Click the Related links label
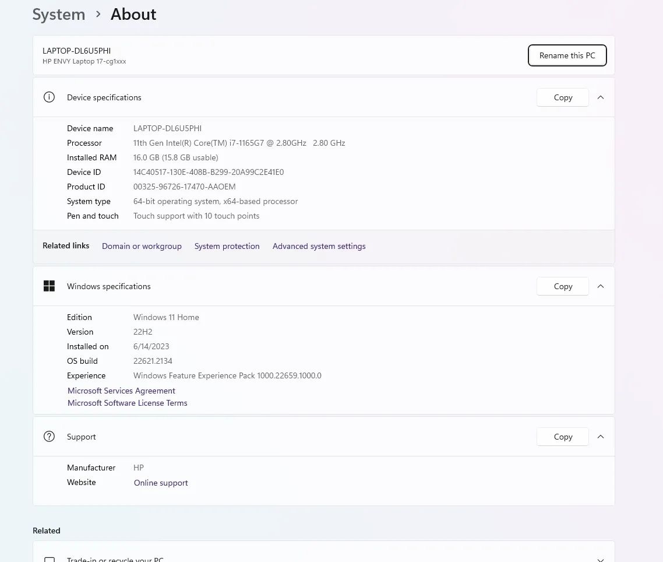The image size is (663, 562). click(66, 246)
